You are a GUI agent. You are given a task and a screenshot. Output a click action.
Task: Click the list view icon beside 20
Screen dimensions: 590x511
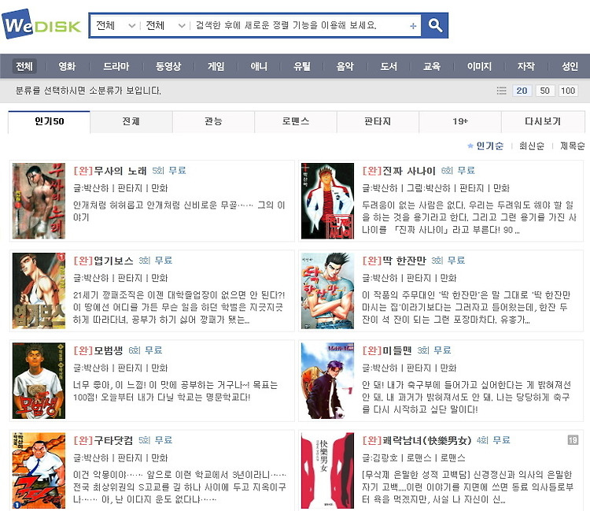pyautogui.click(x=501, y=91)
